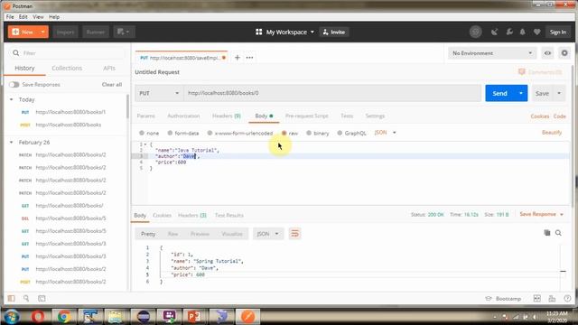Open the Params tab
The height and width of the screenshot is (325, 578).
(x=146, y=116)
